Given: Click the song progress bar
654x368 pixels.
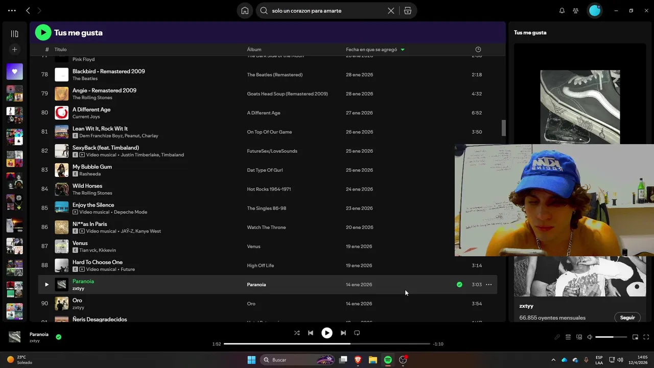Looking at the screenshot, I should (327, 344).
